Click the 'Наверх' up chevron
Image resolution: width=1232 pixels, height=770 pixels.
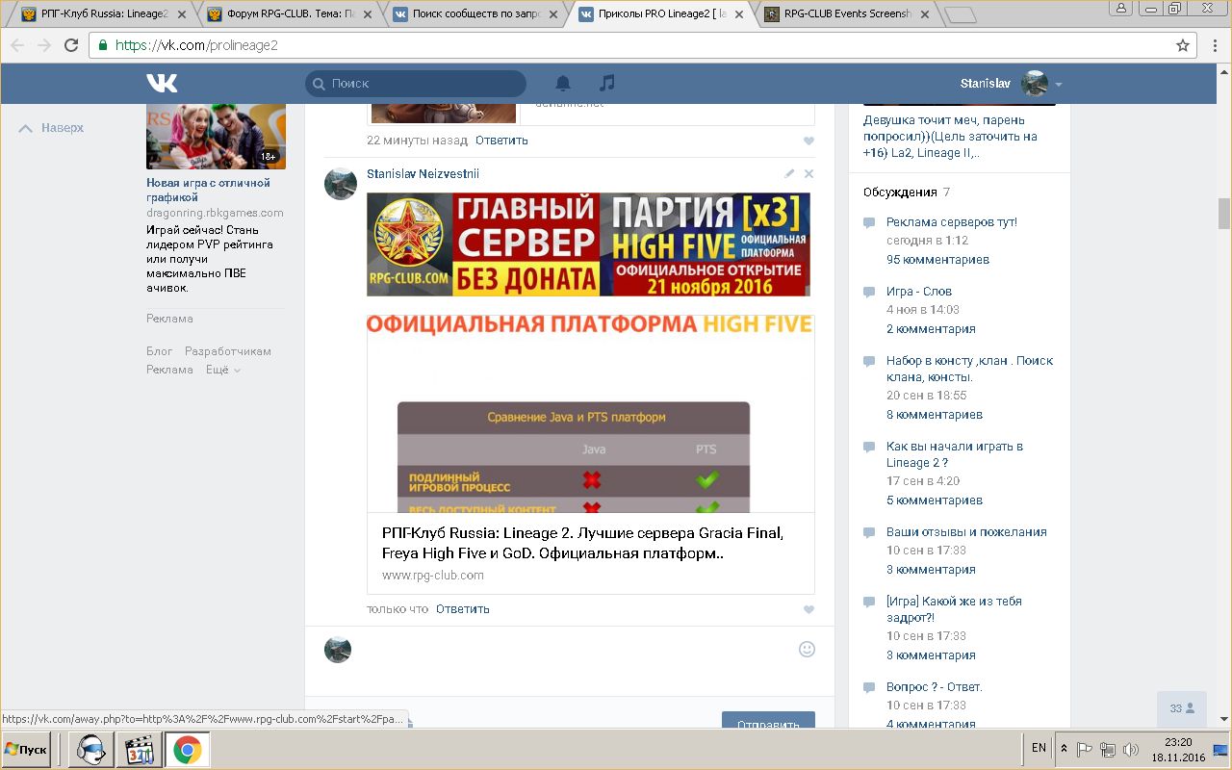(26, 128)
